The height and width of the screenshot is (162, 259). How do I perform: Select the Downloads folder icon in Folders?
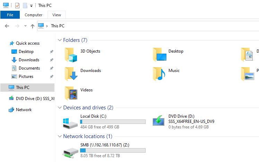(71, 74)
